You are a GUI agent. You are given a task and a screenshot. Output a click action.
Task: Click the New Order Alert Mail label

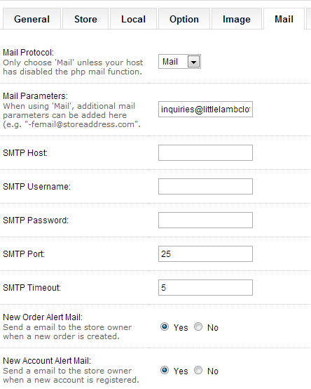(43, 317)
